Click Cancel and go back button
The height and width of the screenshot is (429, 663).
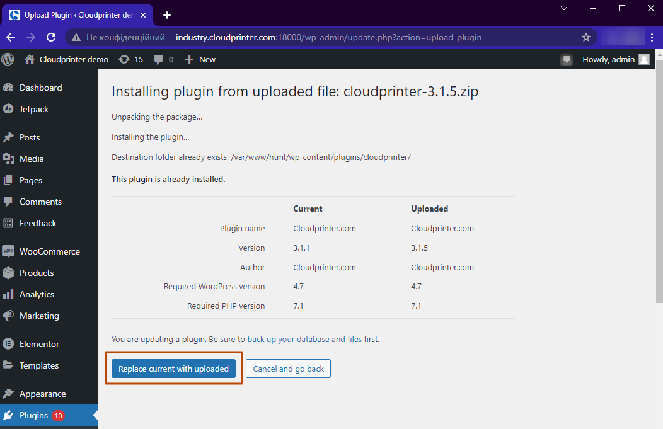[x=289, y=369]
